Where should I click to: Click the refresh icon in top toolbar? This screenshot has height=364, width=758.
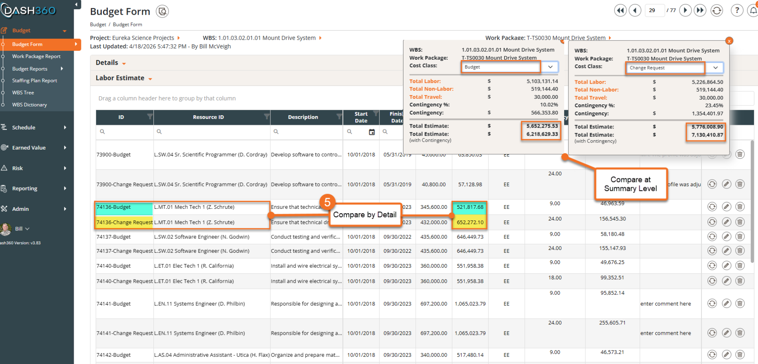tap(717, 10)
